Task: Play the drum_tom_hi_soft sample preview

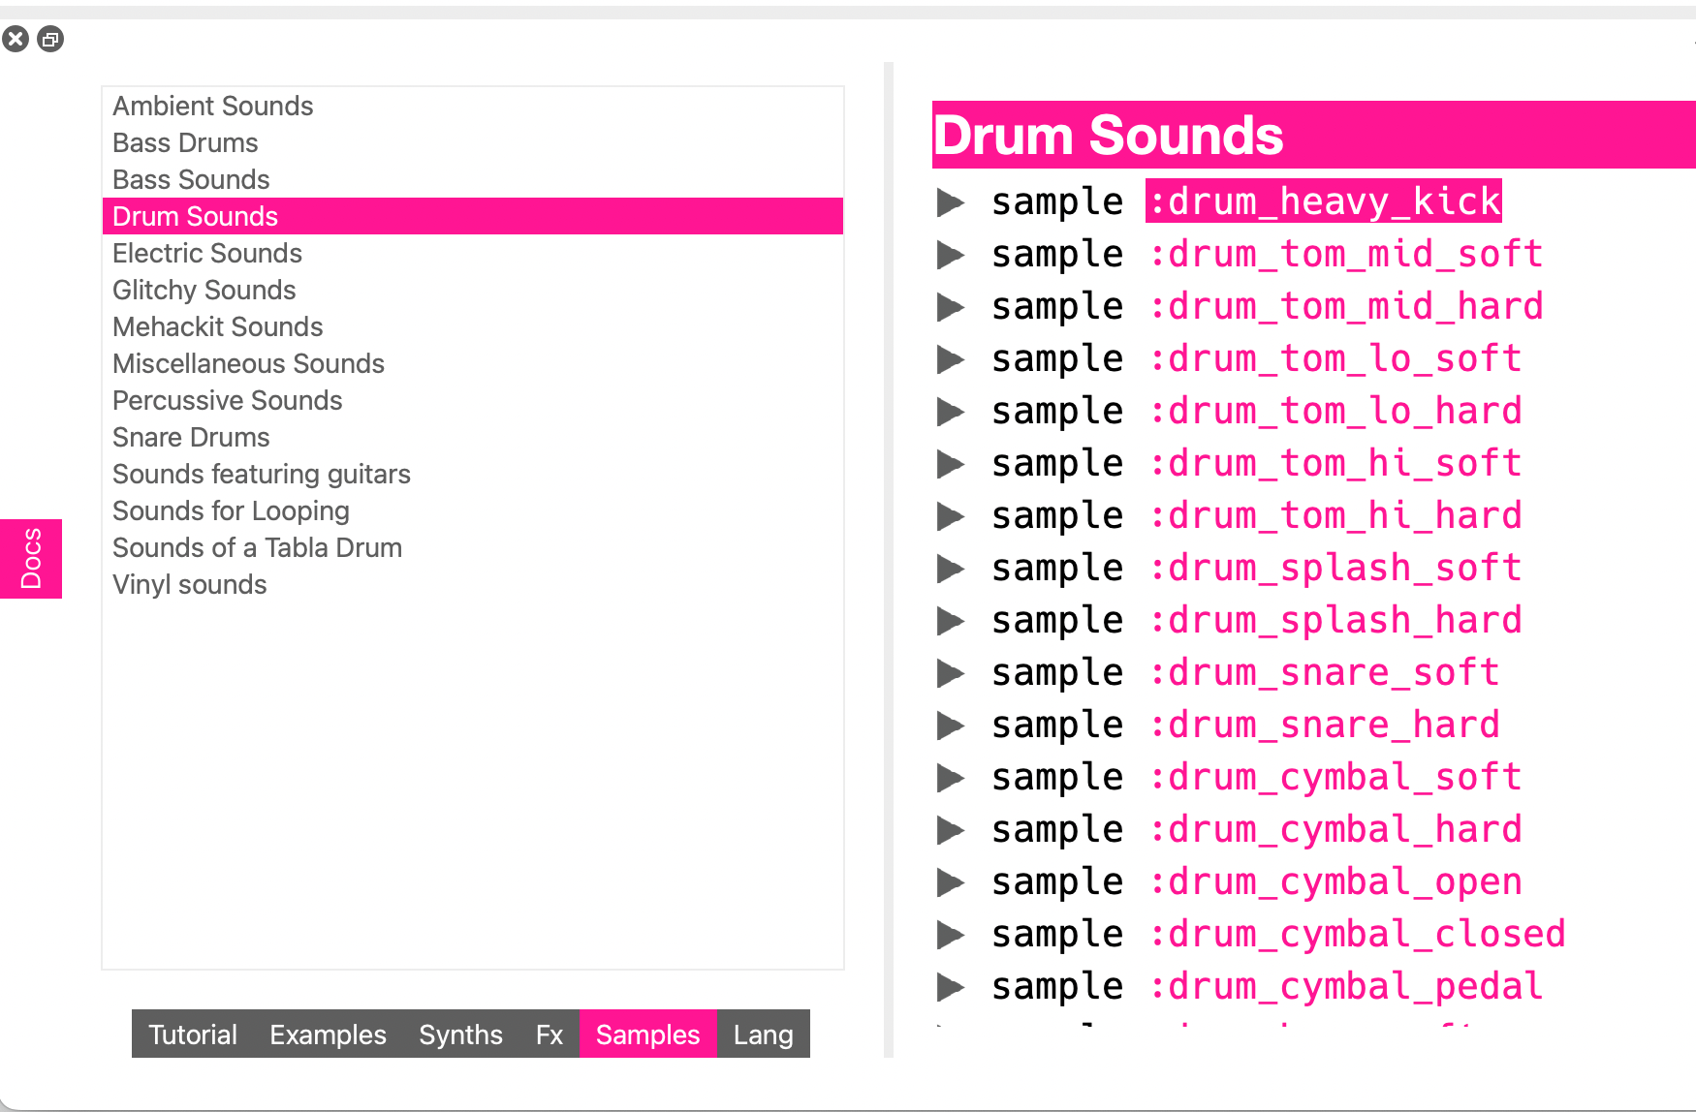Action: (x=951, y=464)
